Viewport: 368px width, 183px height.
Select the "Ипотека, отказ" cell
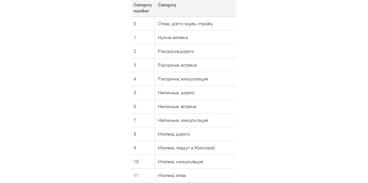pyautogui.click(x=195, y=176)
